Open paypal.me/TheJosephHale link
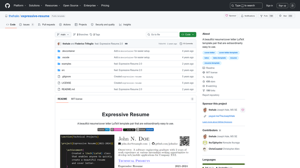Viewport: 300px width, 168px height. tap(222, 116)
